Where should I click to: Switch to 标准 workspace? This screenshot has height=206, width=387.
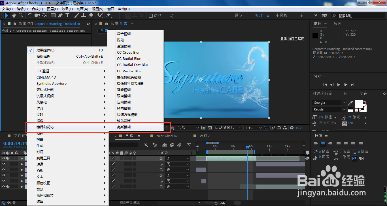pyautogui.click(x=259, y=16)
